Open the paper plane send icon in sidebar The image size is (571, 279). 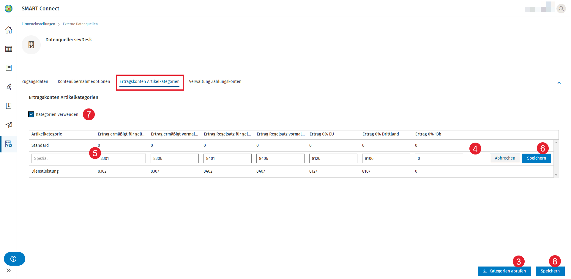(x=9, y=125)
